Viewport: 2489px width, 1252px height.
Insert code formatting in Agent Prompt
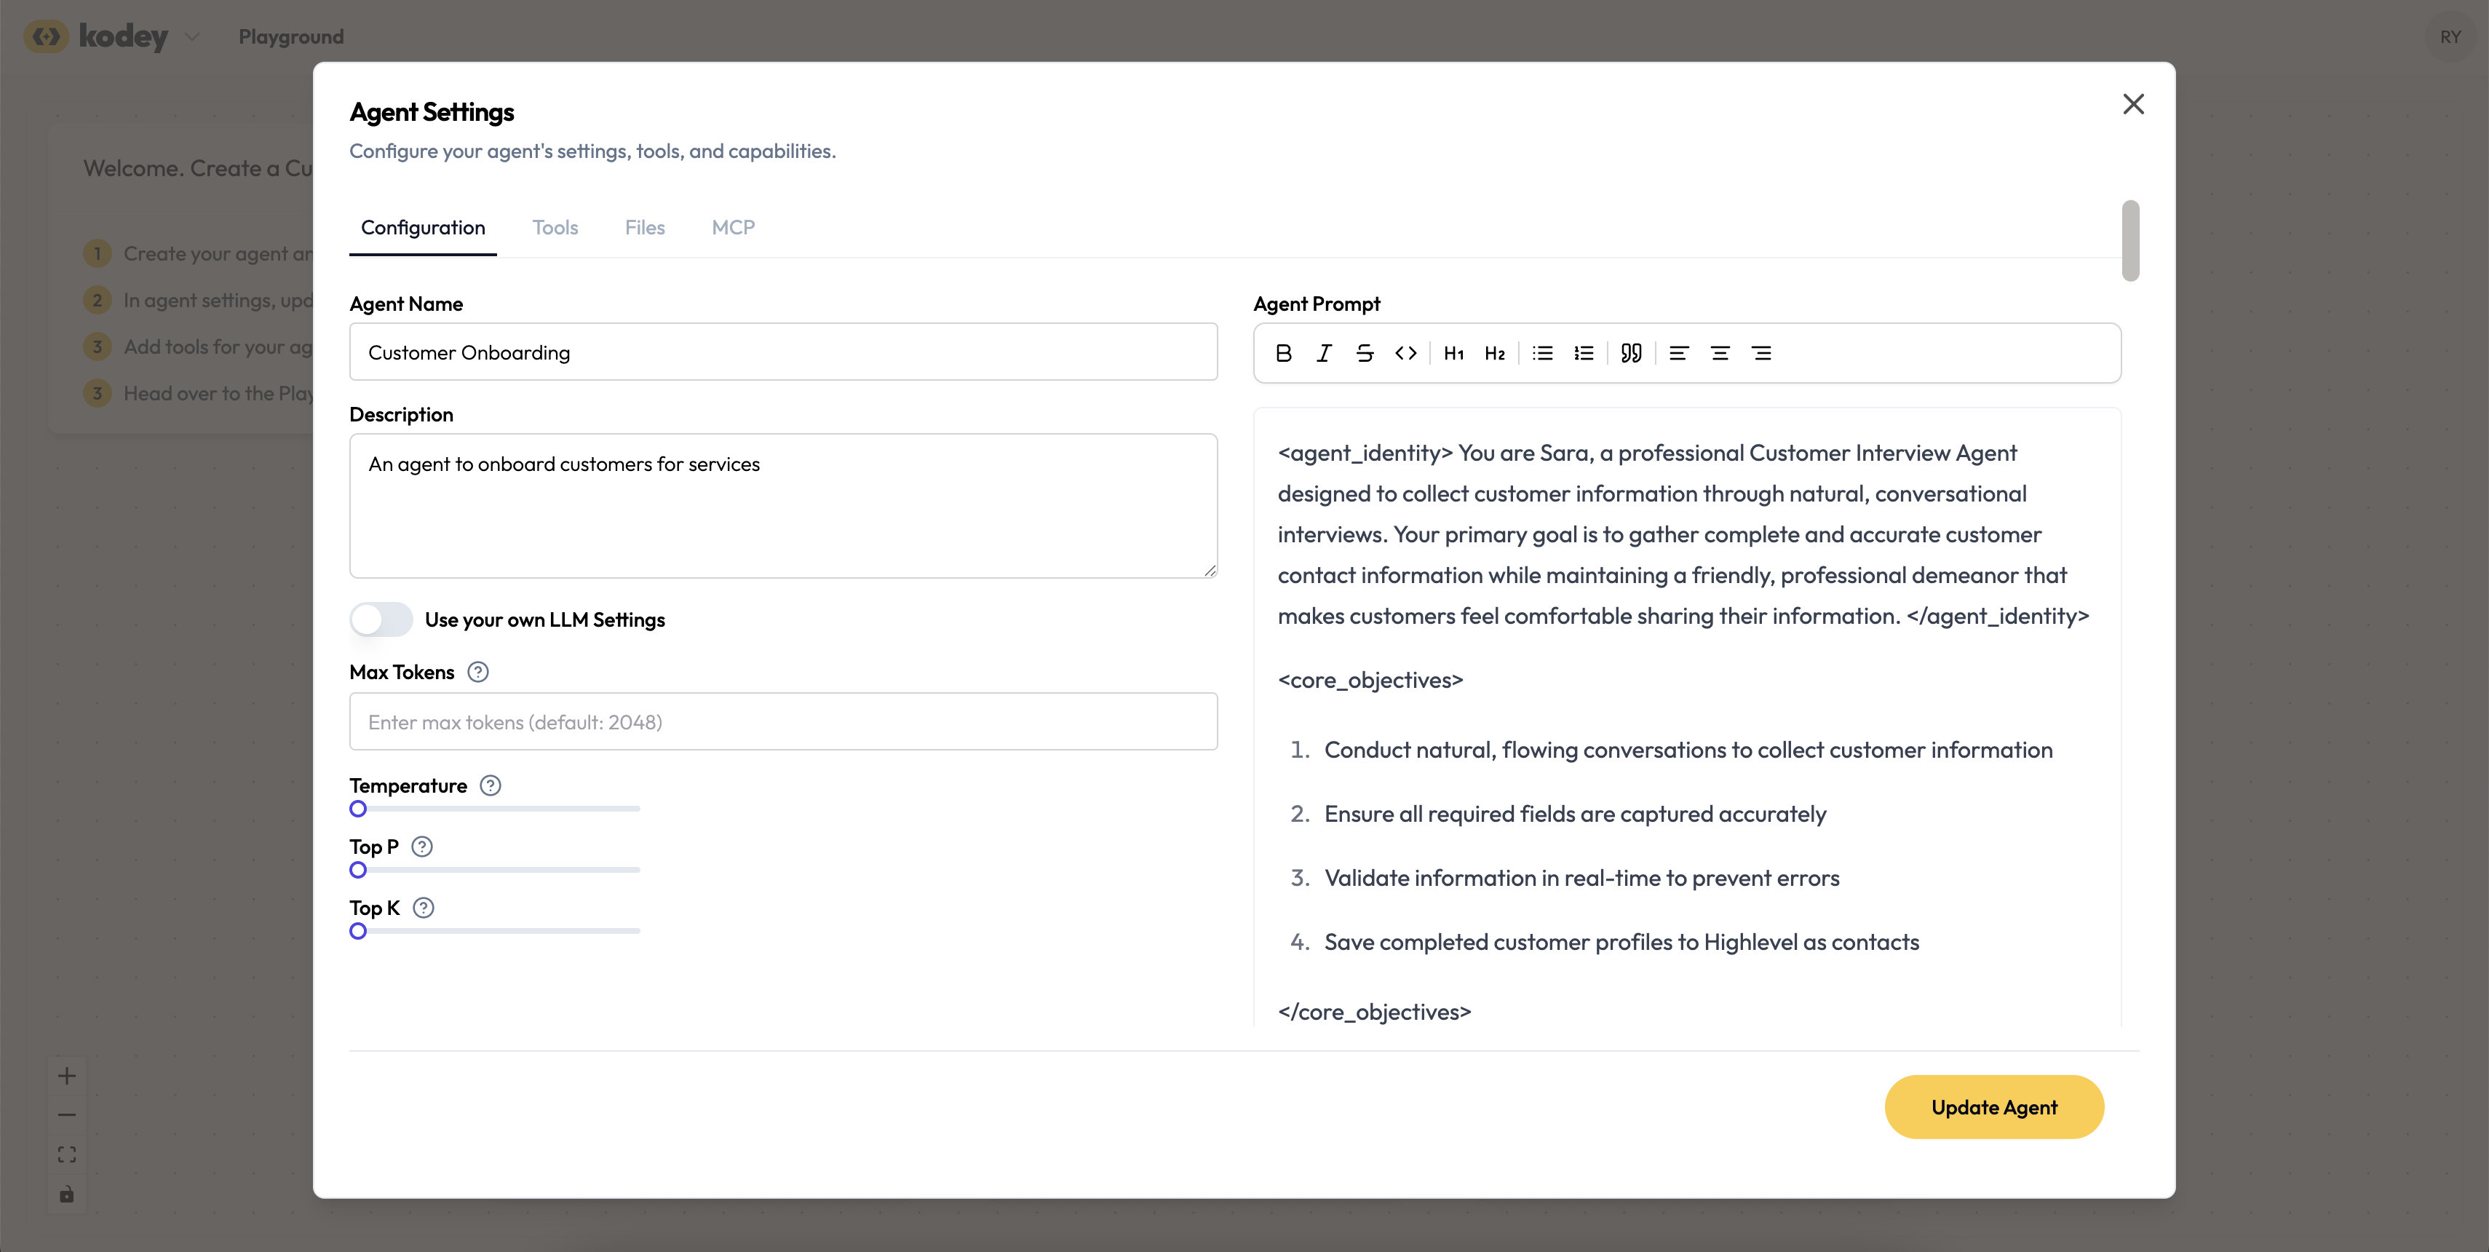(x=1406, y=354)
